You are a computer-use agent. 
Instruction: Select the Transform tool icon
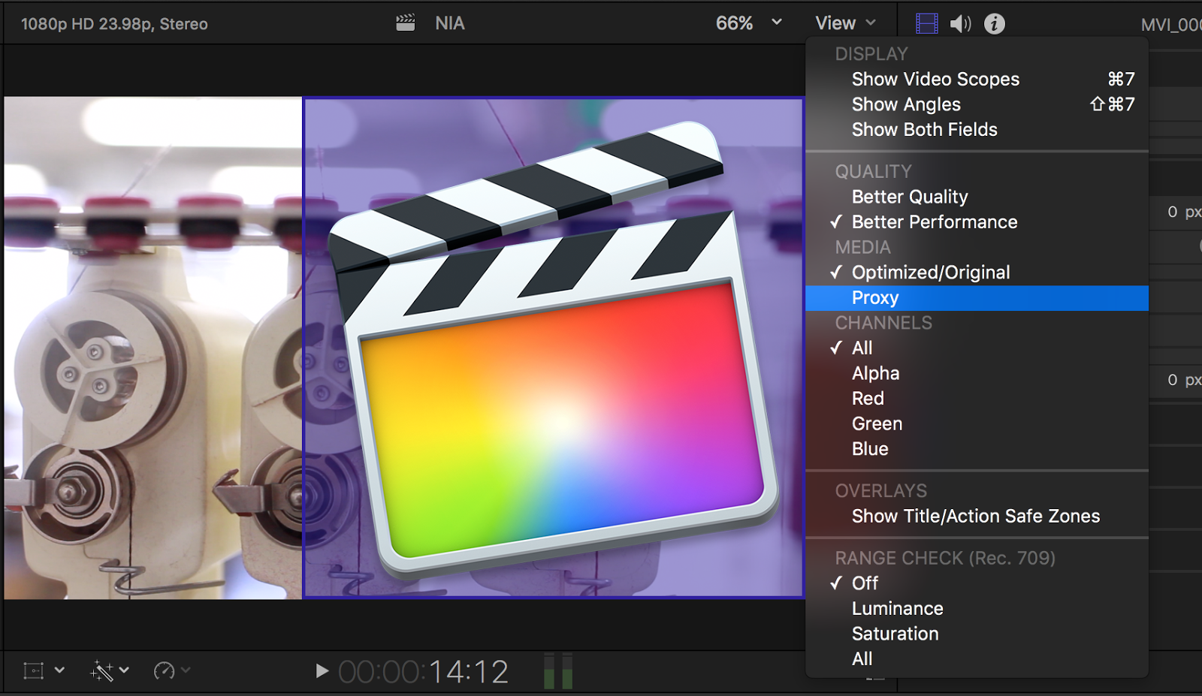point(34,670)
